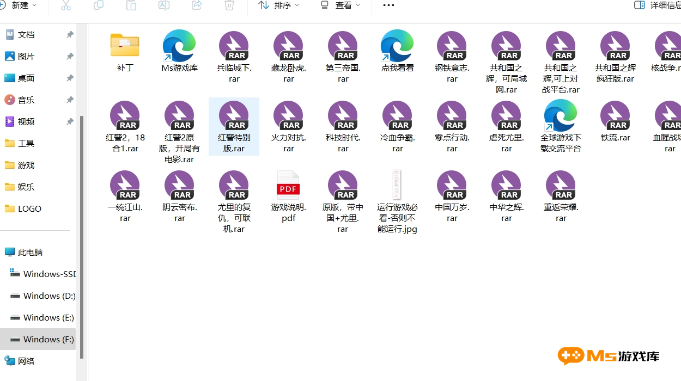Open the 排序 sort dropdown

(x=279, y=5)
